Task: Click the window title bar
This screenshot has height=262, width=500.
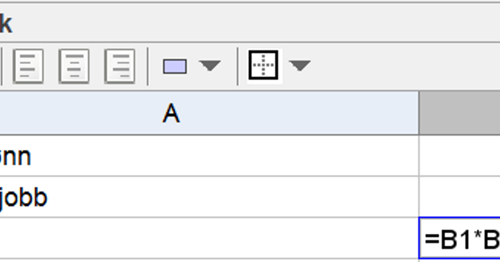Action: (250, 23)
